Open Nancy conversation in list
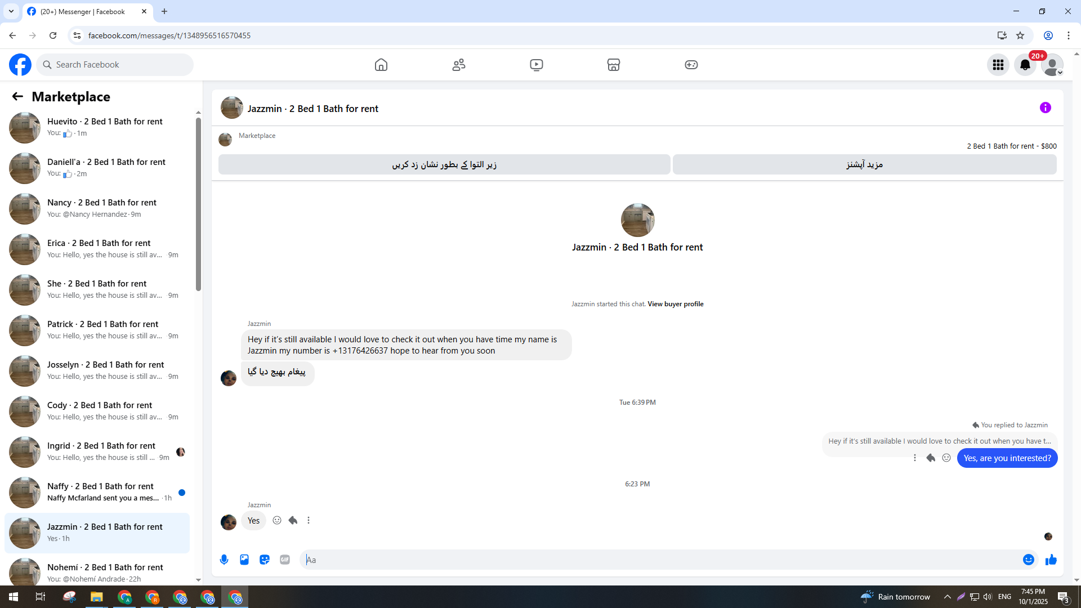 pyautogui.click(x=97, y=208)
